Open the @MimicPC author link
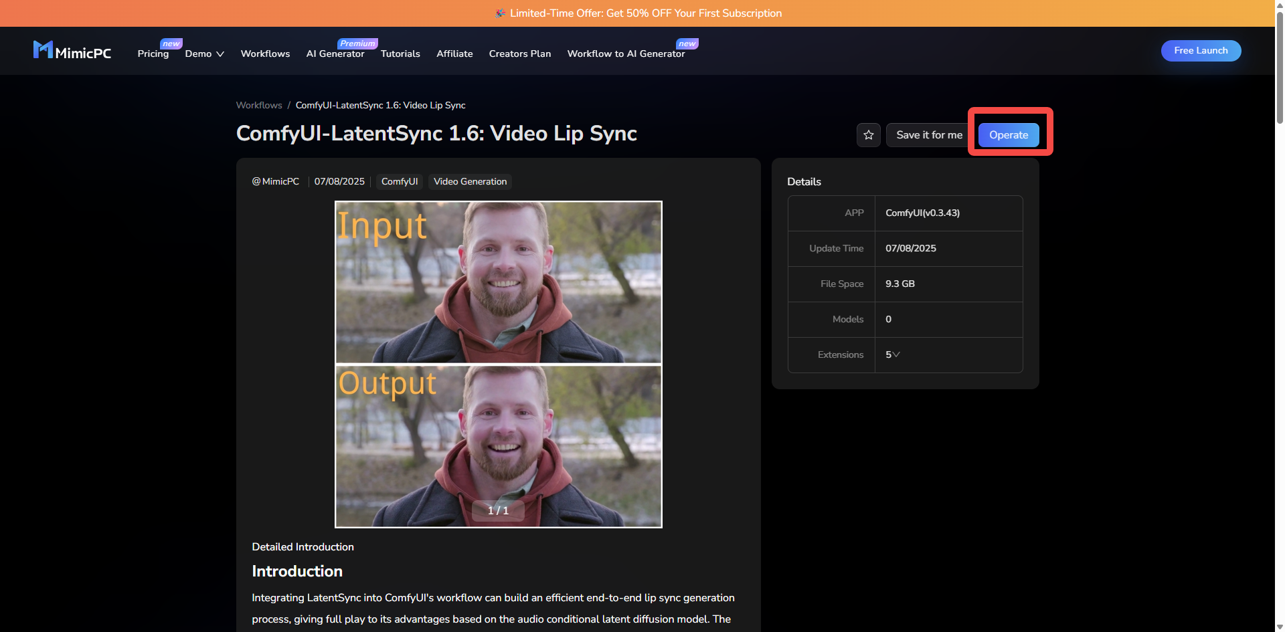 [275, 181]
